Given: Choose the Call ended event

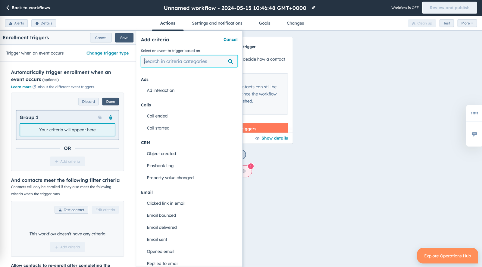Looking at the screenshot, I should 157,116.
